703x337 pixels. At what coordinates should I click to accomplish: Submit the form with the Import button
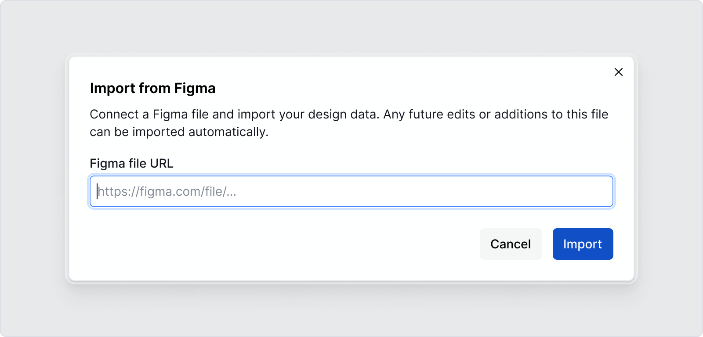583,244
